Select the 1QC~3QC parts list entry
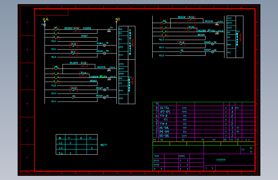This screenshot has height=180, width=278. pos(164,136)
